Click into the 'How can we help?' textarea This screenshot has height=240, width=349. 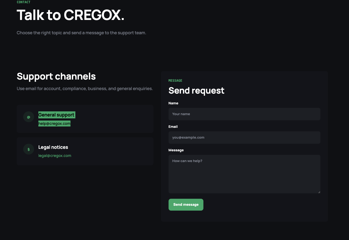244,174
